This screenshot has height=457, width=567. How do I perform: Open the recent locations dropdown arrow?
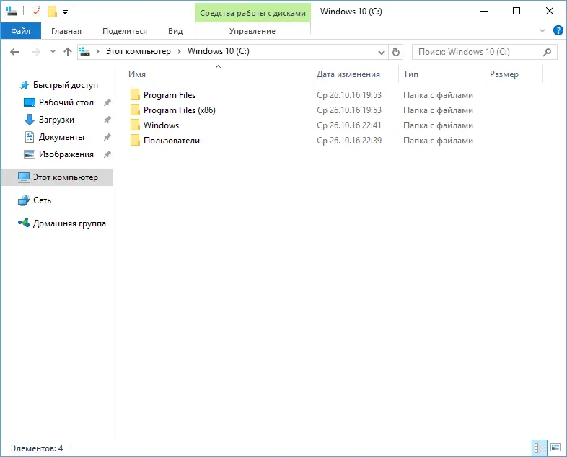click(x=53, y=52)
